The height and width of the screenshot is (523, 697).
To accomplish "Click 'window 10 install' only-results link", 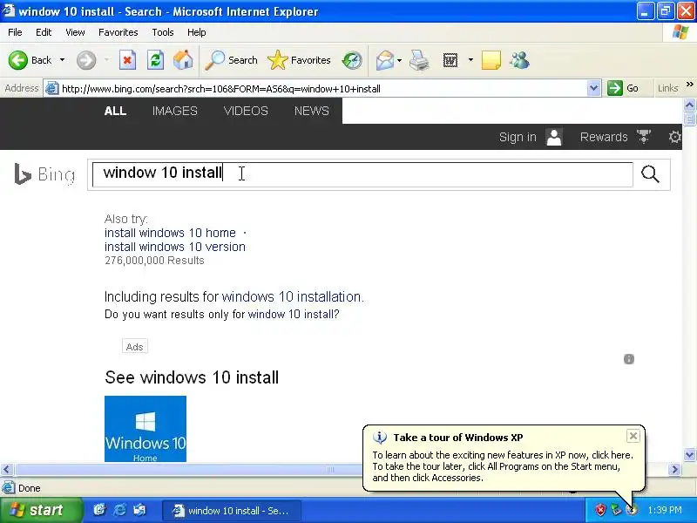I will click(290, 315).
